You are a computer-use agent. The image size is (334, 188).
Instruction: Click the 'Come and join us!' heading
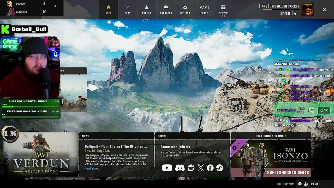(x=176, y=147)
